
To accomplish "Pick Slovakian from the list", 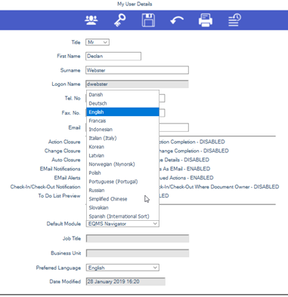I will pos(122,207).
